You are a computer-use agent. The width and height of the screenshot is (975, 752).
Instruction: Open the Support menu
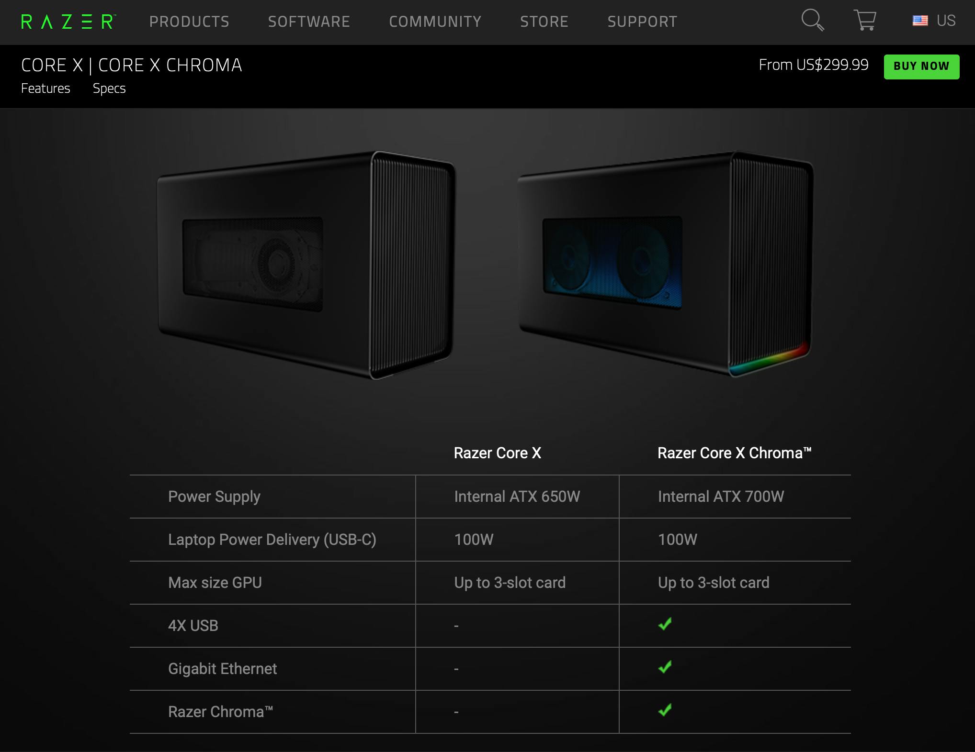coord(642,22)
